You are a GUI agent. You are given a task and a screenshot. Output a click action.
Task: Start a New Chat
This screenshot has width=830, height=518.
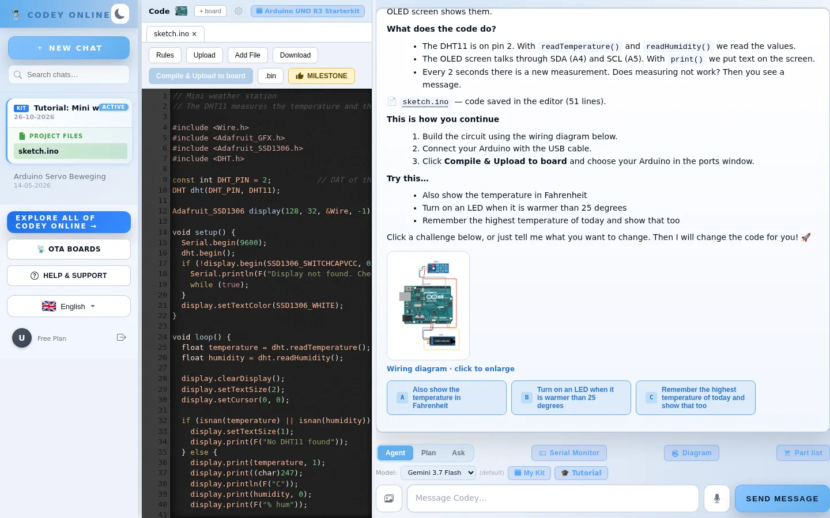click(69, 48)
